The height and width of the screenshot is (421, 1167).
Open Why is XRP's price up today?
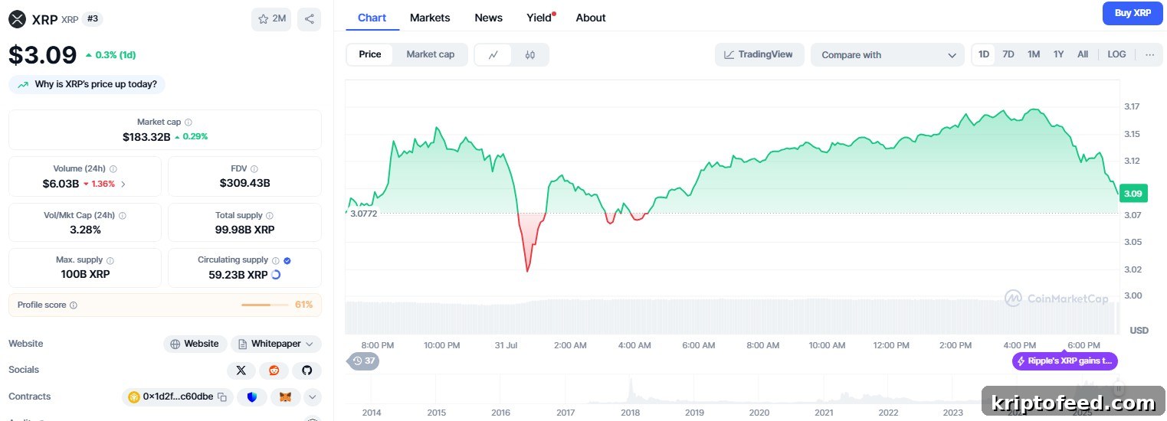87,85
